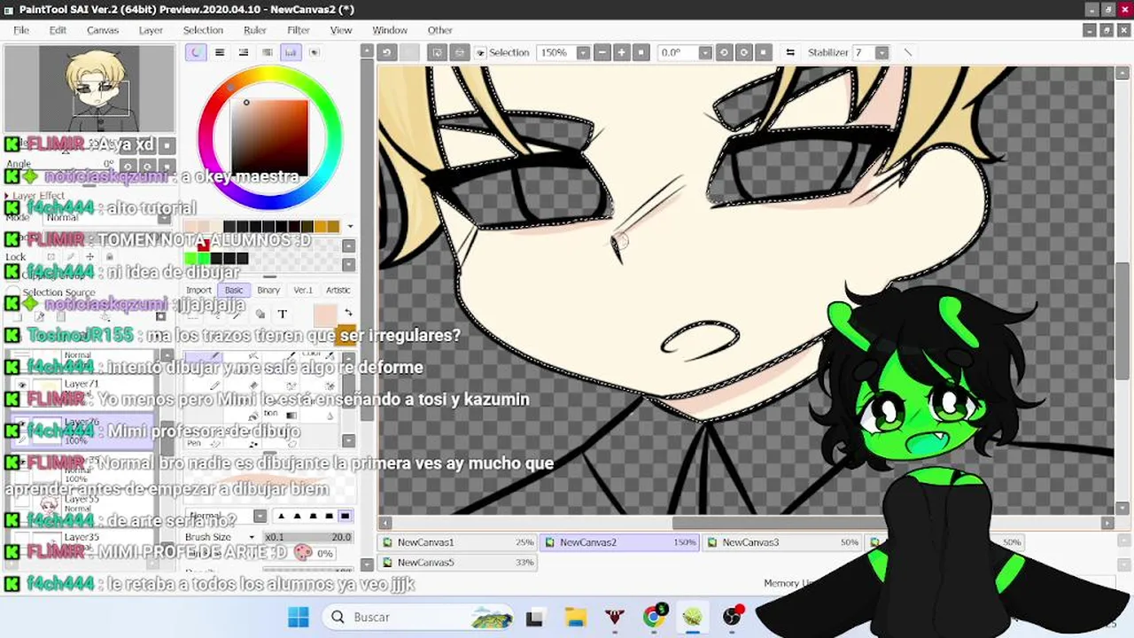
Task: Show the color wheel panel
Action: (196, 52)
